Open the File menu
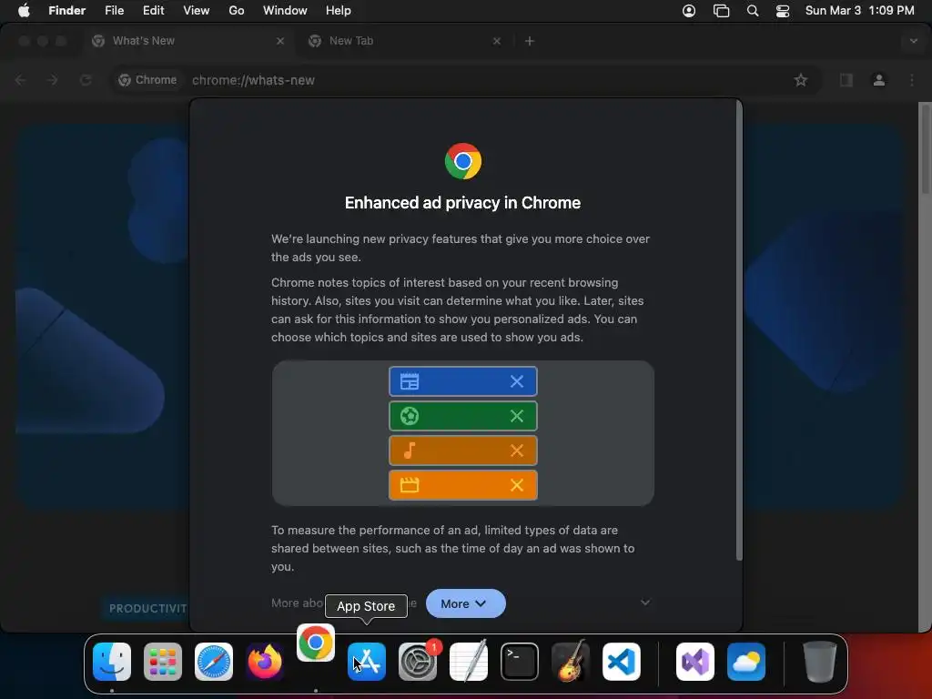Screen dimensions: 932x699 coord(114,11)
